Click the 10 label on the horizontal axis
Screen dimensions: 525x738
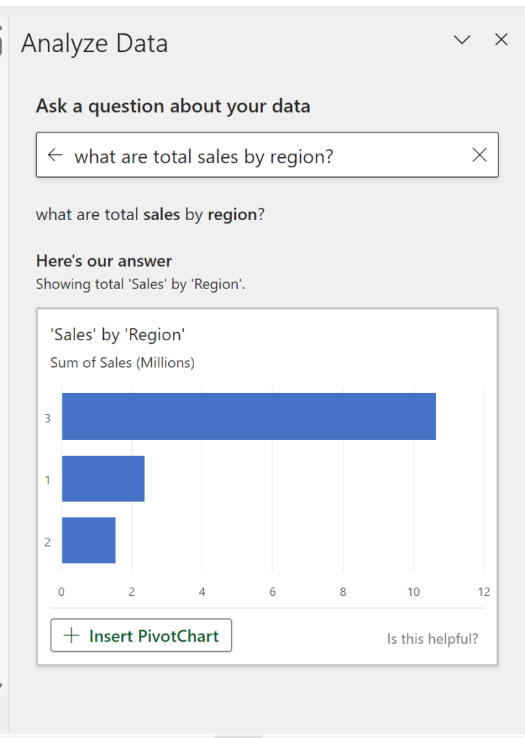[414, 592]
